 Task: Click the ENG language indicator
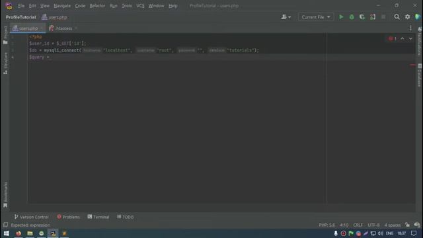[389, 233]
